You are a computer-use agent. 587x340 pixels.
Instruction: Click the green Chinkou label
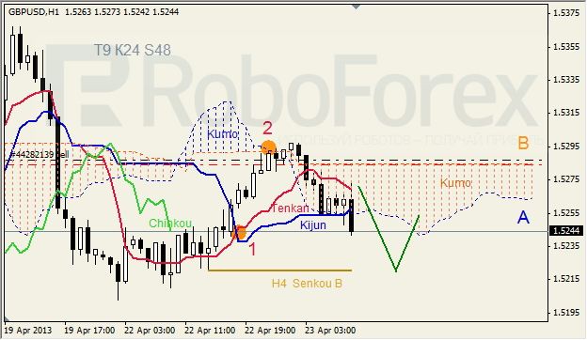click(170, 224)
